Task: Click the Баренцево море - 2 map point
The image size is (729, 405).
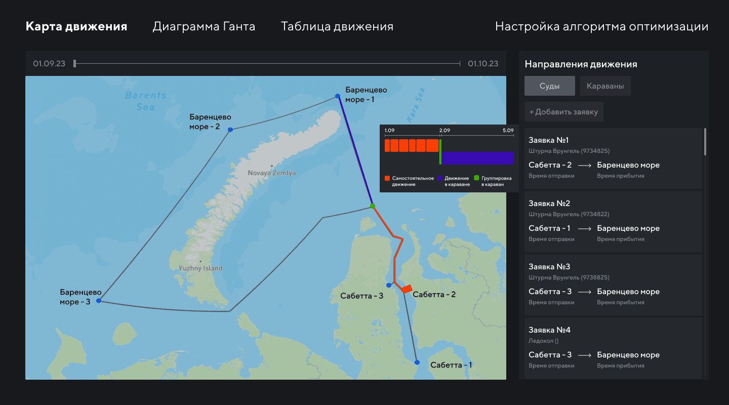Action: (230, 130)
